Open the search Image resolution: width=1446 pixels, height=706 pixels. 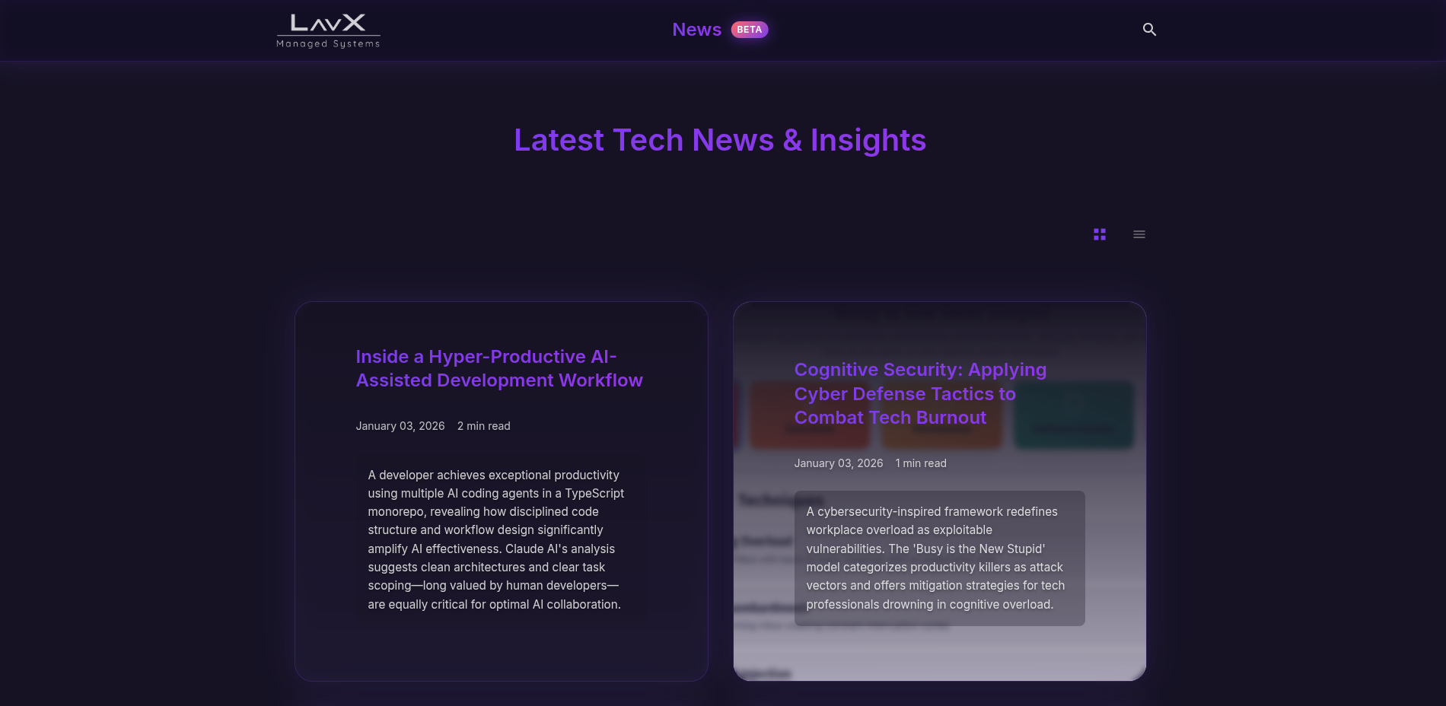point(1149,29)
